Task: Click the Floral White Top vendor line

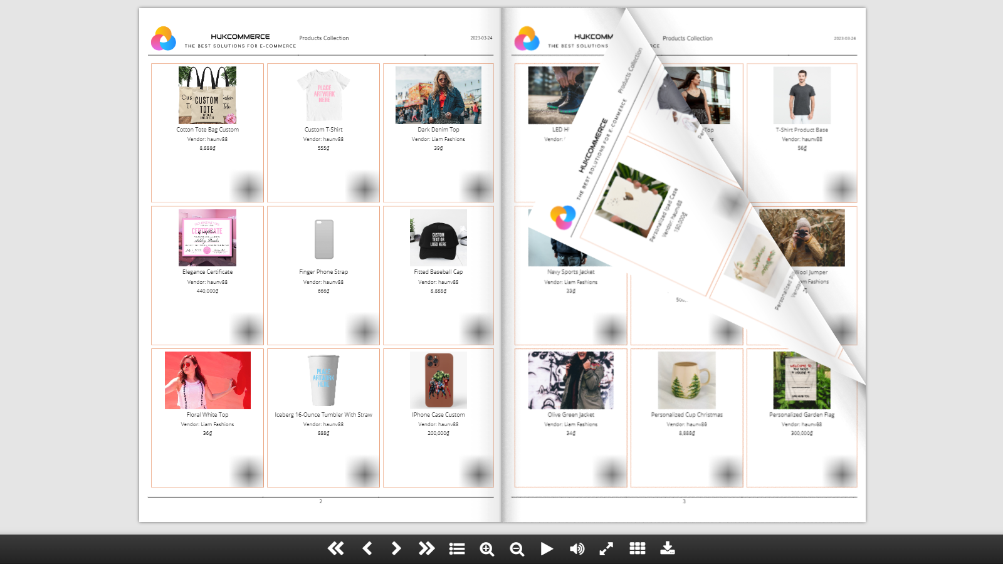Action: pyautogui.click(x=207, y=424)
